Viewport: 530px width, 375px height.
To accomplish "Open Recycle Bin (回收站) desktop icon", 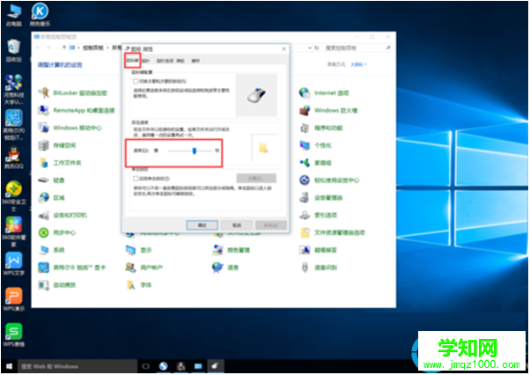I will click(x=14, y=50).
